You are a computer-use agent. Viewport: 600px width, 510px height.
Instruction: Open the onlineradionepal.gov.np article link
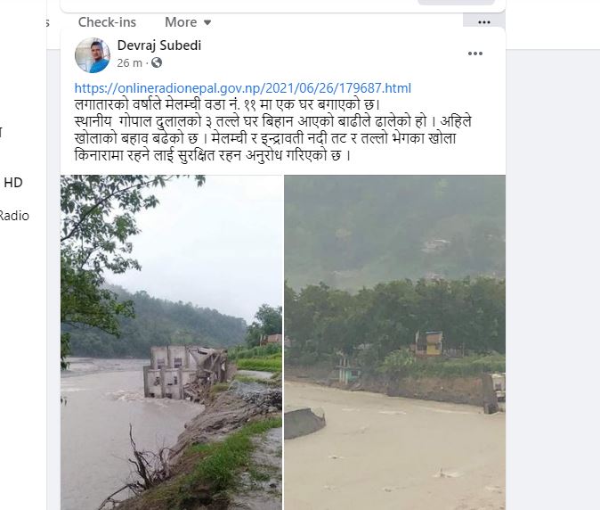tap(242, 87)
